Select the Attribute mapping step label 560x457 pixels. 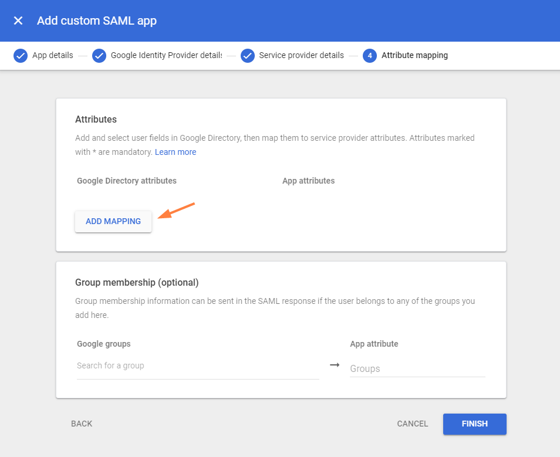coord(414,56)
